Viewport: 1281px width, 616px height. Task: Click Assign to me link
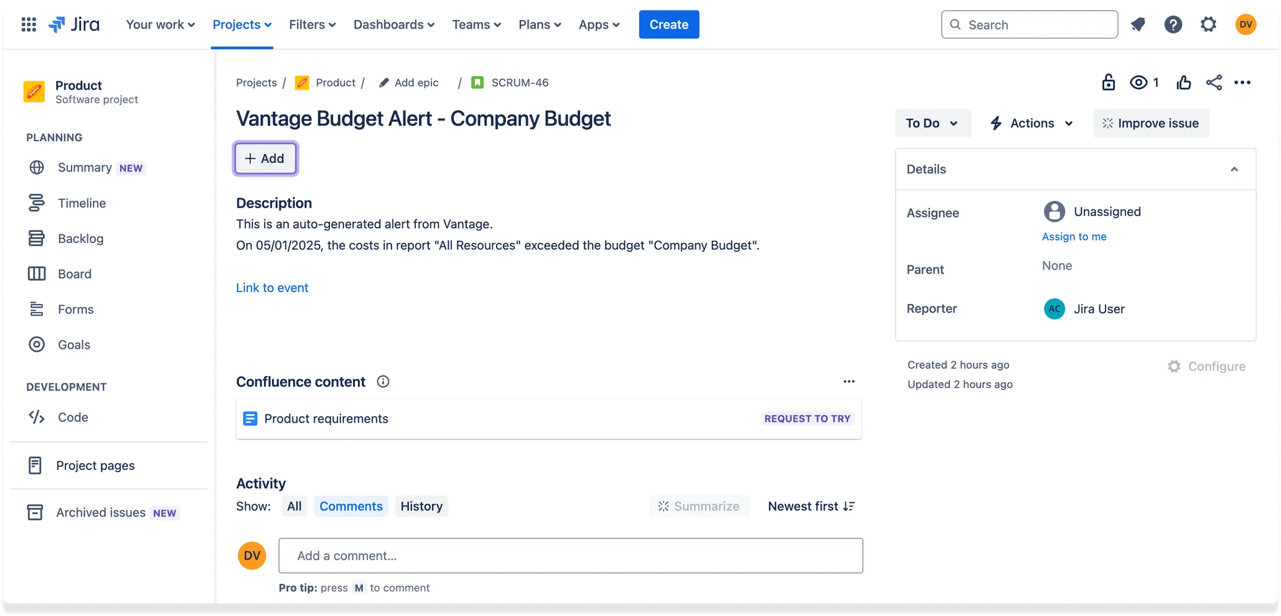1074,237
